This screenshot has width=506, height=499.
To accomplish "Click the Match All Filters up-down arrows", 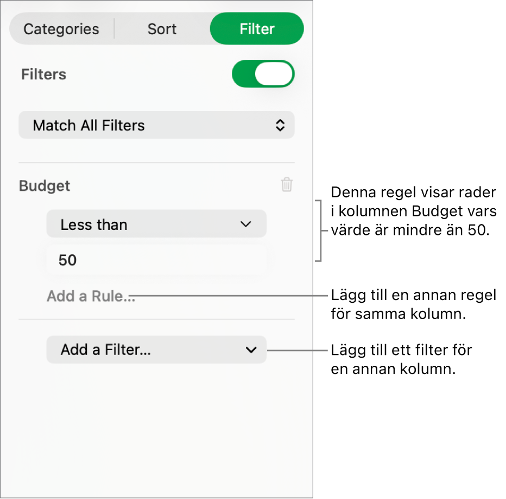I will [x=280, y=126].
